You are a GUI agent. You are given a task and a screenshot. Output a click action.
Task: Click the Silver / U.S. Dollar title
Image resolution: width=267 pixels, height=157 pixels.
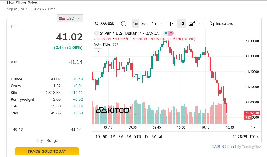tap(129, 33)
